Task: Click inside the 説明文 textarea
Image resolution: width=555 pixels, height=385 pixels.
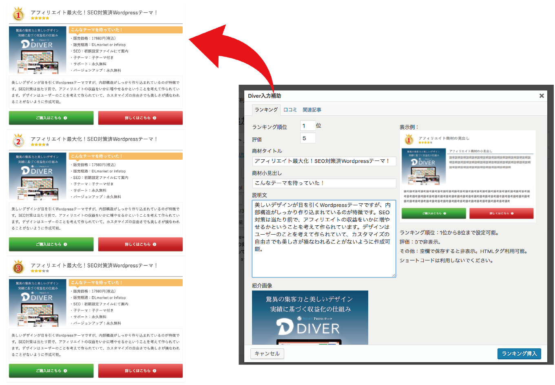Action: coord(324,238)
